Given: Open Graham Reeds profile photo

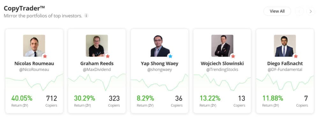Looking at the screenshot, I should click(x=97, y=45).
